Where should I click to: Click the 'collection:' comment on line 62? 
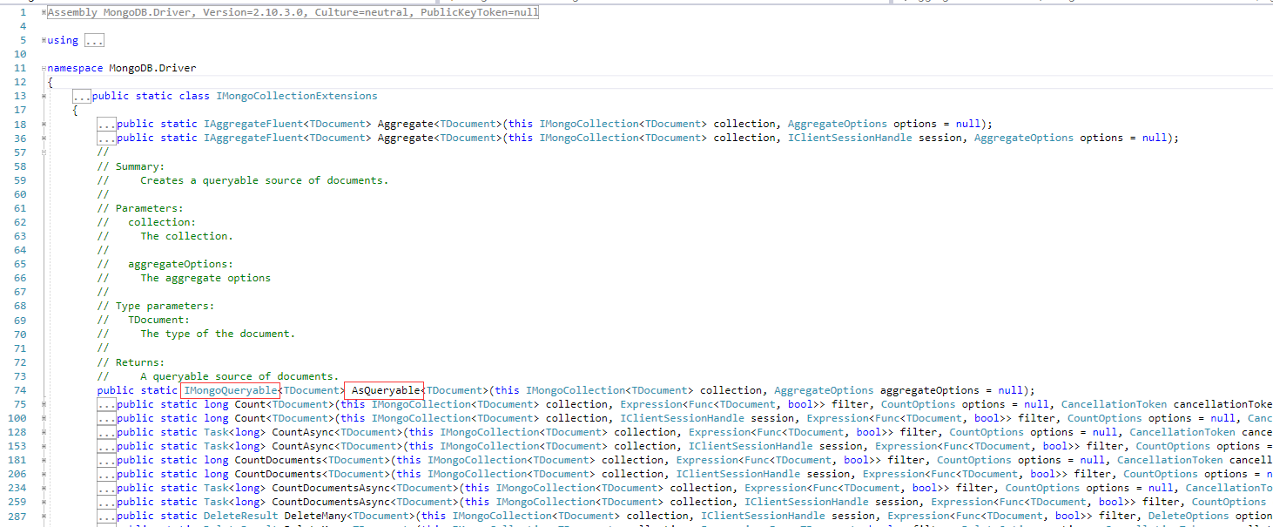[163, 221]
